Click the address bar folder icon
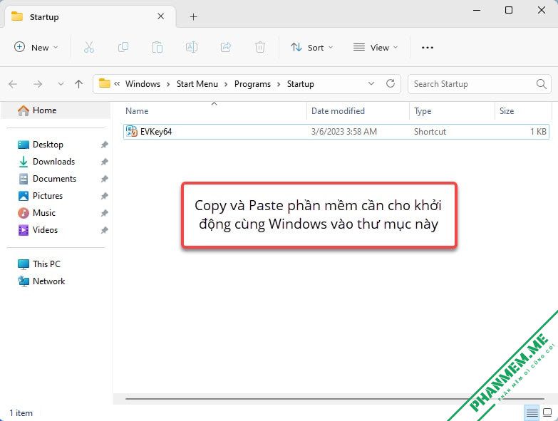 point(104,83)
